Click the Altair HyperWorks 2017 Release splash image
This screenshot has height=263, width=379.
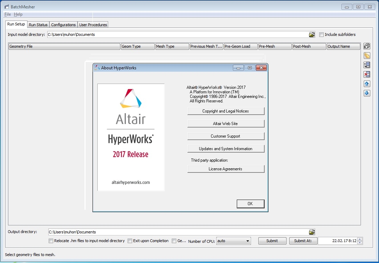[x=131, y=137]
